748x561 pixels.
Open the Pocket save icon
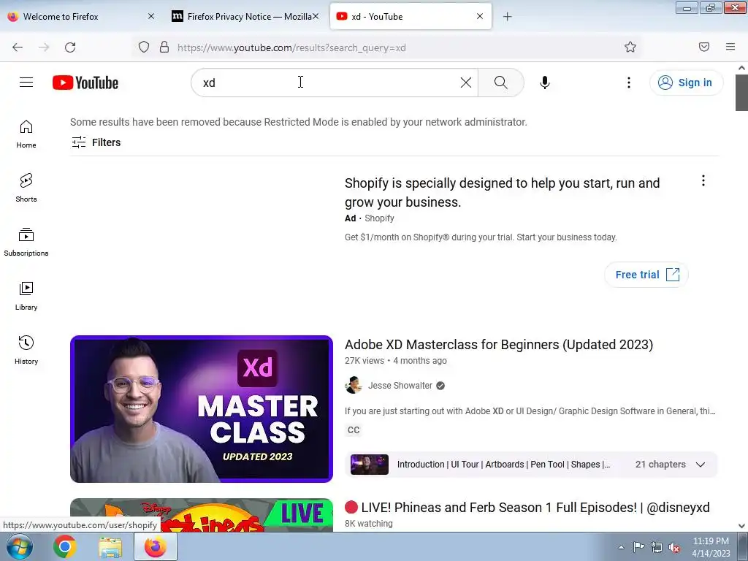click(x=704, y=47)
